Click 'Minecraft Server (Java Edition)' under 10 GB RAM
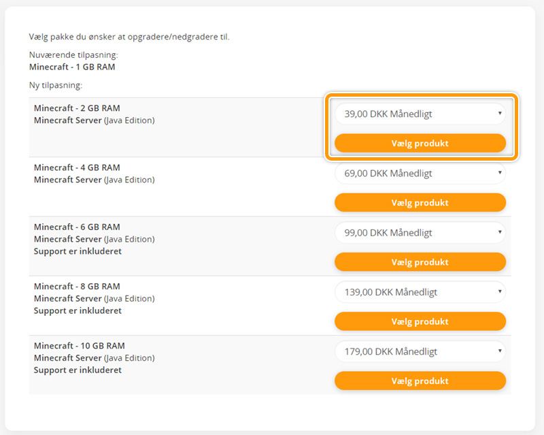 [95, 358]
